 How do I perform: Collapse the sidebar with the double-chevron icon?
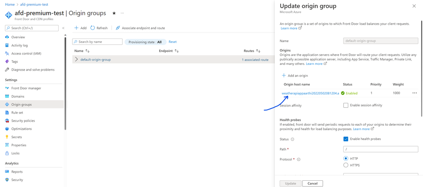(x=63, y=28)
